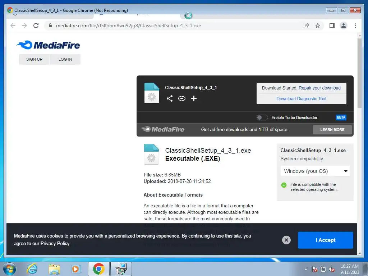Click installer icon in taskbar
This screenshot has width=368, height=276.
(121, 269)
